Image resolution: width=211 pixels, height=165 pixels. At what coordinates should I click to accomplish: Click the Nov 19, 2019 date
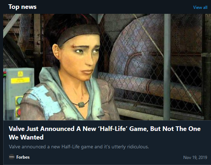[195, 157]
